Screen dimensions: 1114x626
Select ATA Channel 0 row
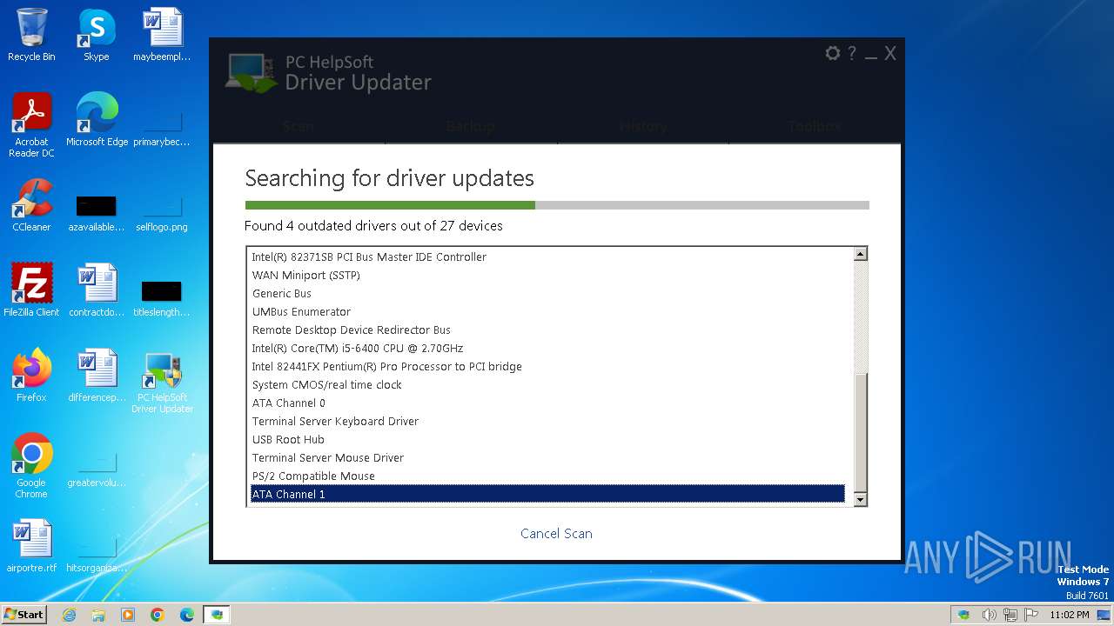pos(547,403)
